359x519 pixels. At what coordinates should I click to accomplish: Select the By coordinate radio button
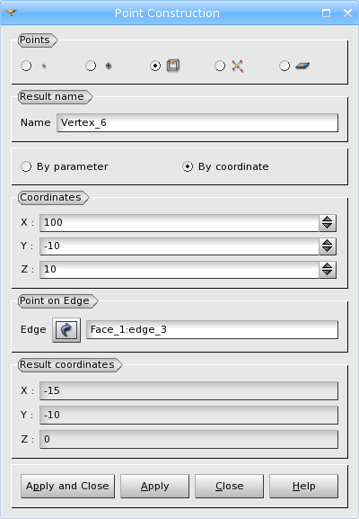click(x=188, y=166)
